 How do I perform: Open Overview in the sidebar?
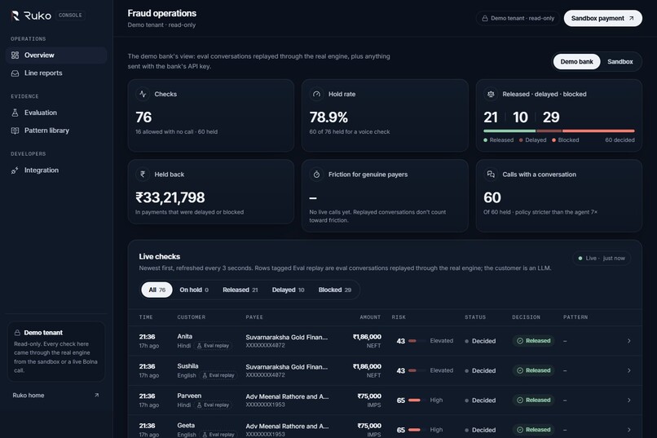[x=56, y=55]
